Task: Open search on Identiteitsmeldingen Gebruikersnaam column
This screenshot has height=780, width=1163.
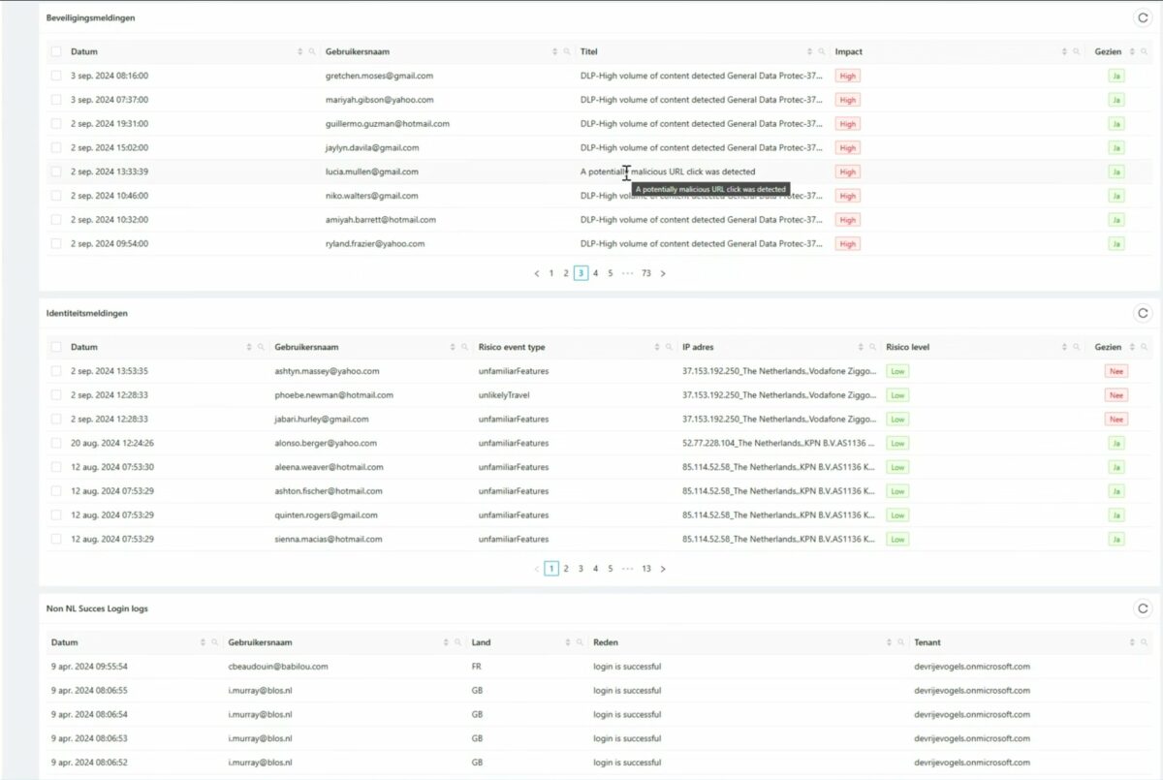Action: pos(465,347)
